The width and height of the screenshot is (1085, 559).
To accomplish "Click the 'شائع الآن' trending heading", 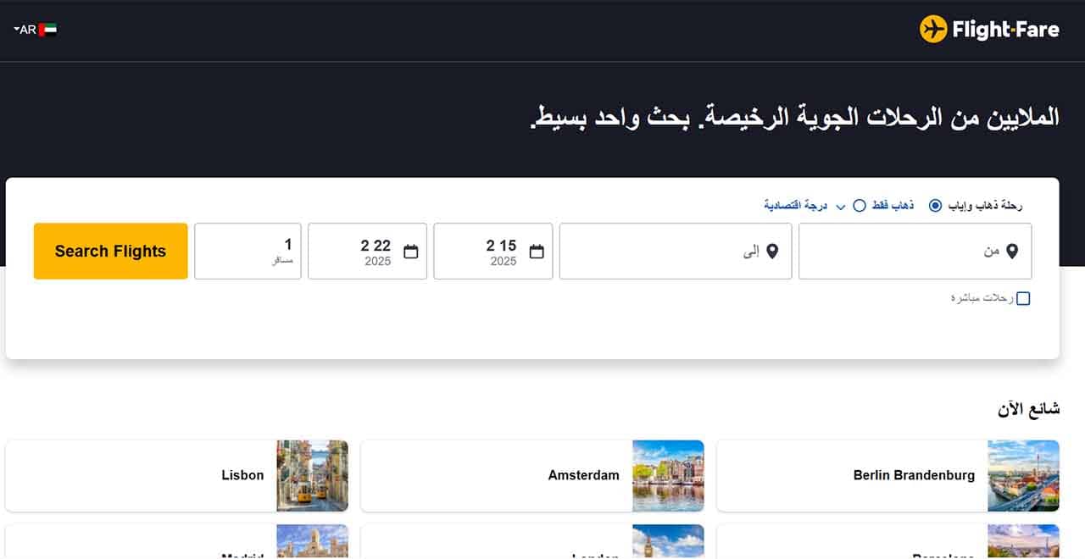I will point(1028,409).
